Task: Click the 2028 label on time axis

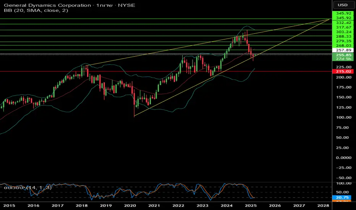Action: [x=323, y=205]
